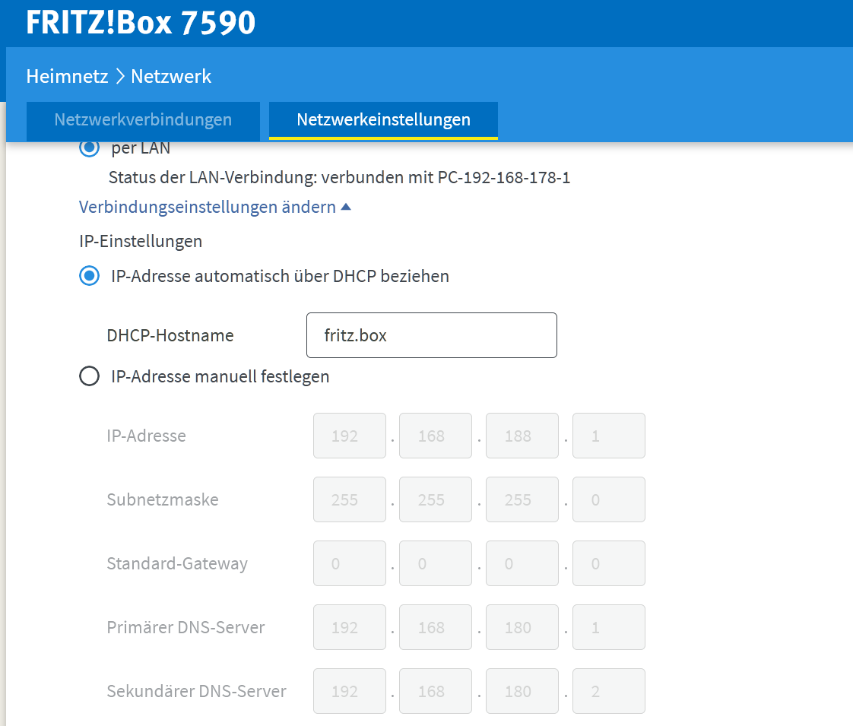Click the Subnetzmaske label

click(163, 499)
